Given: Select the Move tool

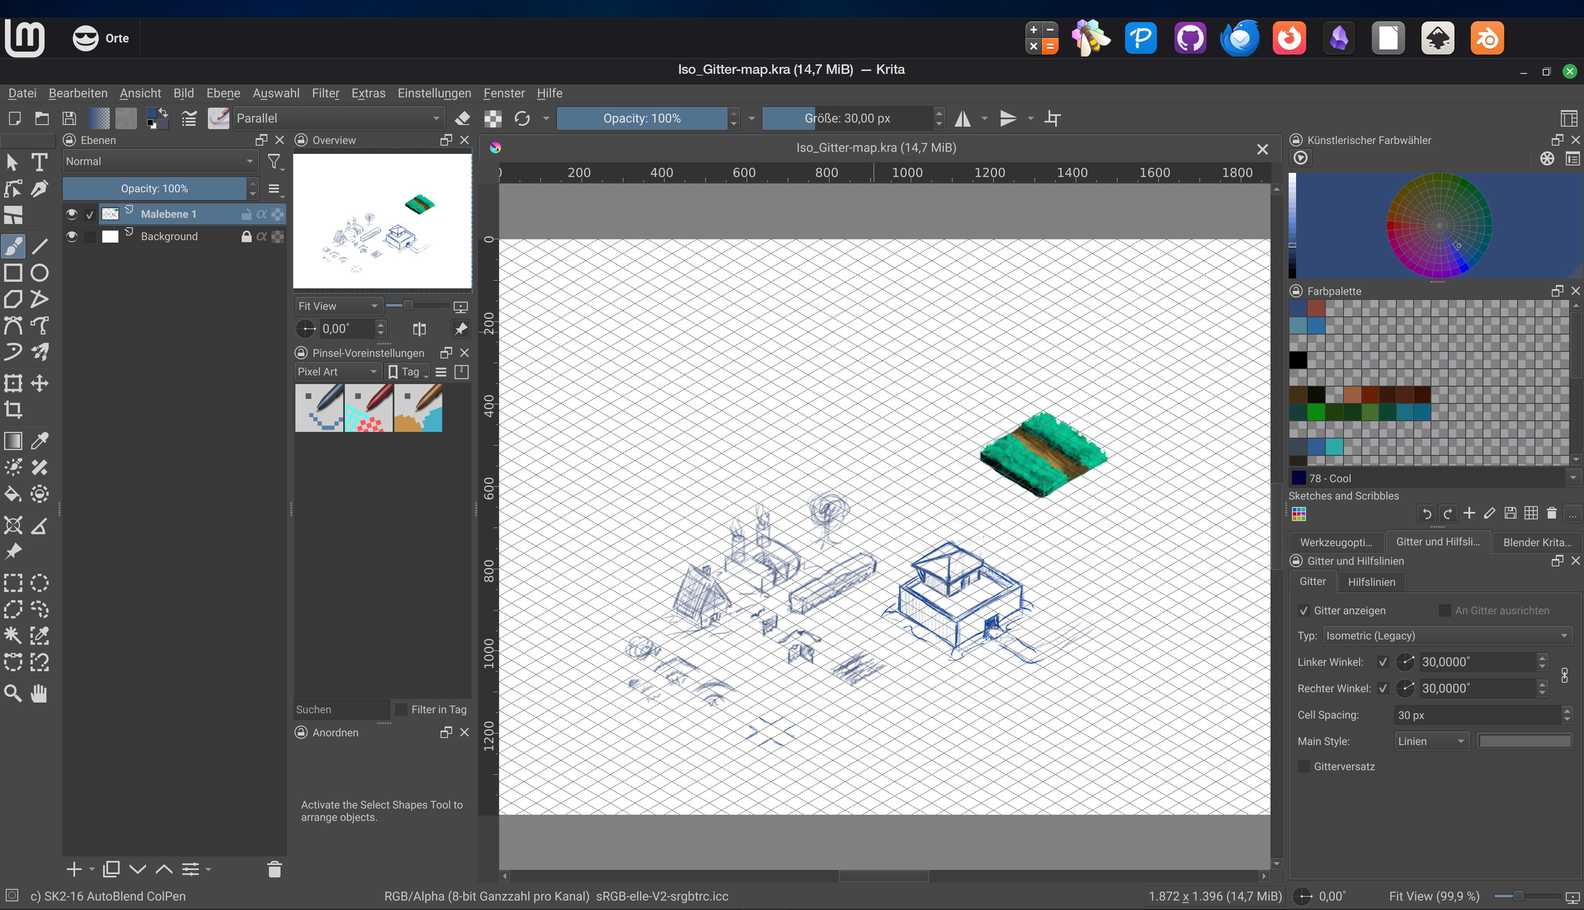Looking at the screenshot, I should [39, 383].
